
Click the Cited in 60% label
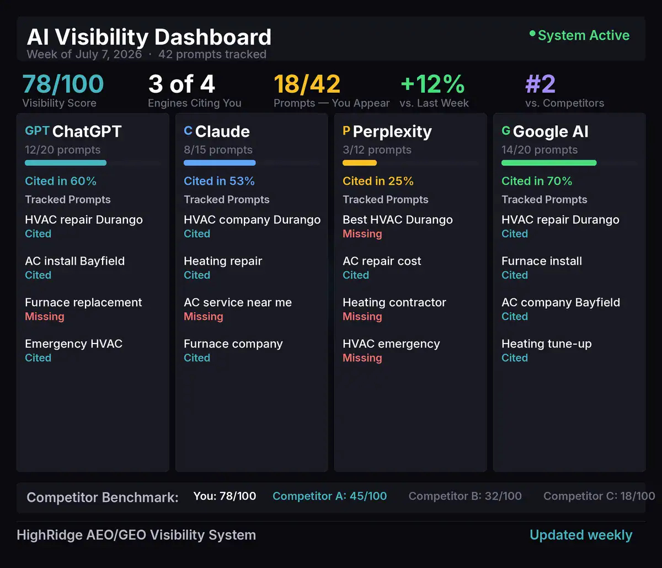click(x=61, y=181)
